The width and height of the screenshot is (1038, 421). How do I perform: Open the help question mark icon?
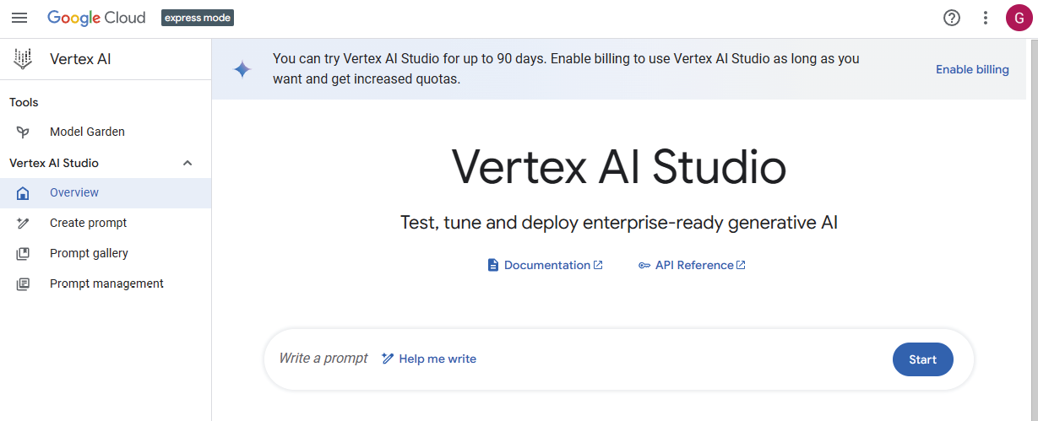[x=952, y=18]
